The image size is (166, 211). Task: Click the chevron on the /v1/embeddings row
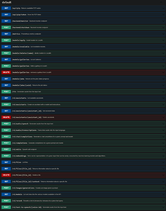(x=163, y=156)
